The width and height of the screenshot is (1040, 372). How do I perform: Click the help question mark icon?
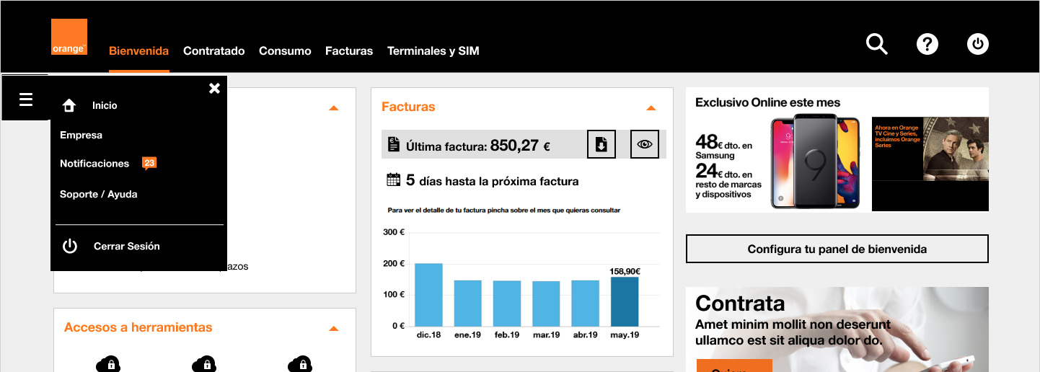[x=927, y=44]
